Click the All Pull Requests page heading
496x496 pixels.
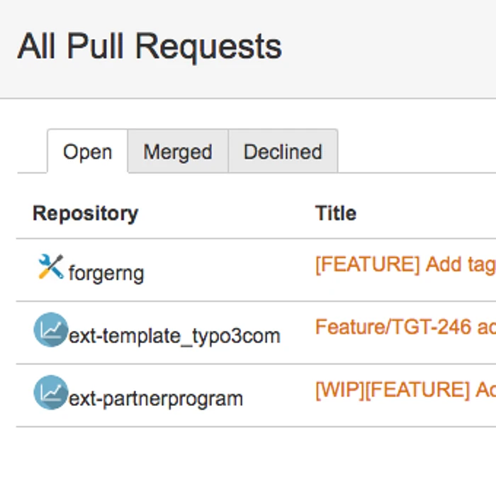click(x=150, y=47)
